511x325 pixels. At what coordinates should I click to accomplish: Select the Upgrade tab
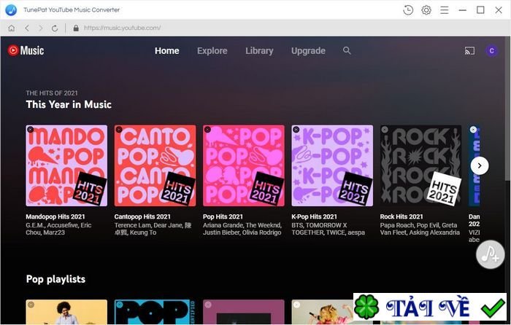(x=308, y=51)
